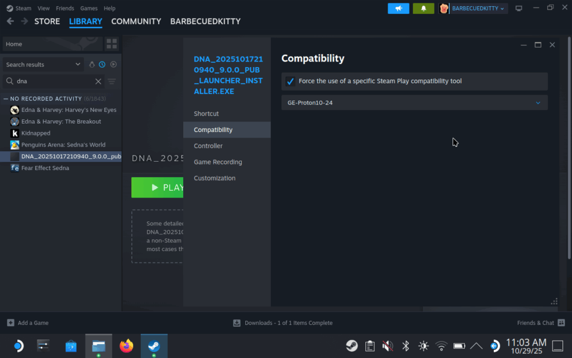This screenshot has height=358, width=572.
Task: Unmute audio via the tray volume icon
Action: point(387,346)
